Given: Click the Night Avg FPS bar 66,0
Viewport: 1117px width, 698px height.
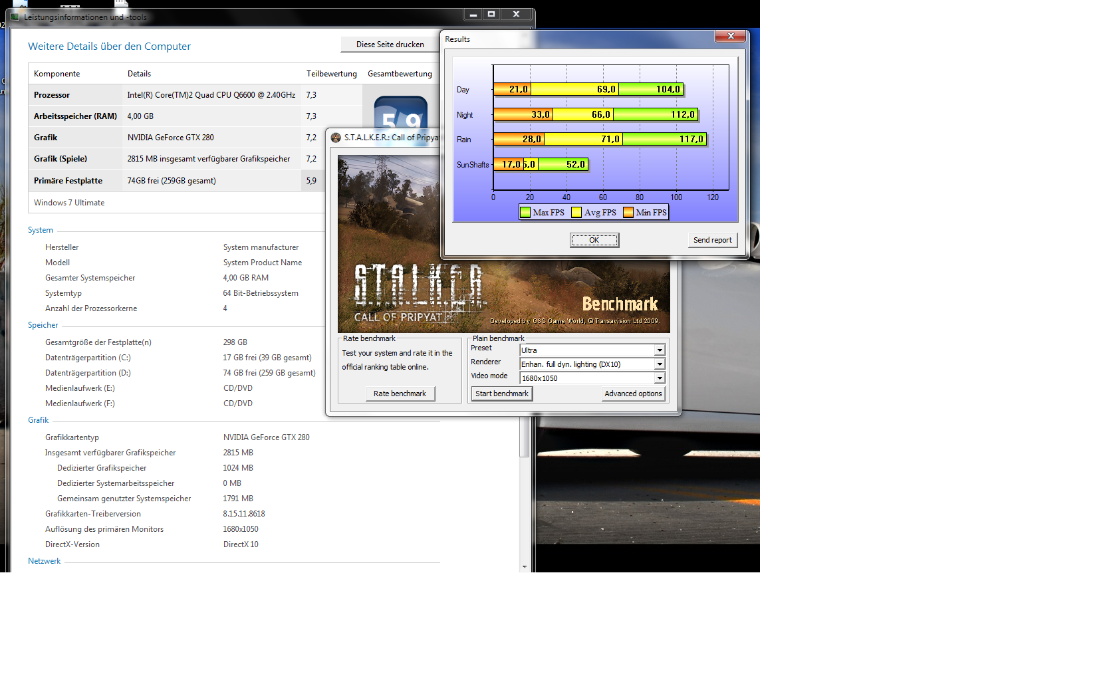Looking at the screenshot, I should coord(583,114).
